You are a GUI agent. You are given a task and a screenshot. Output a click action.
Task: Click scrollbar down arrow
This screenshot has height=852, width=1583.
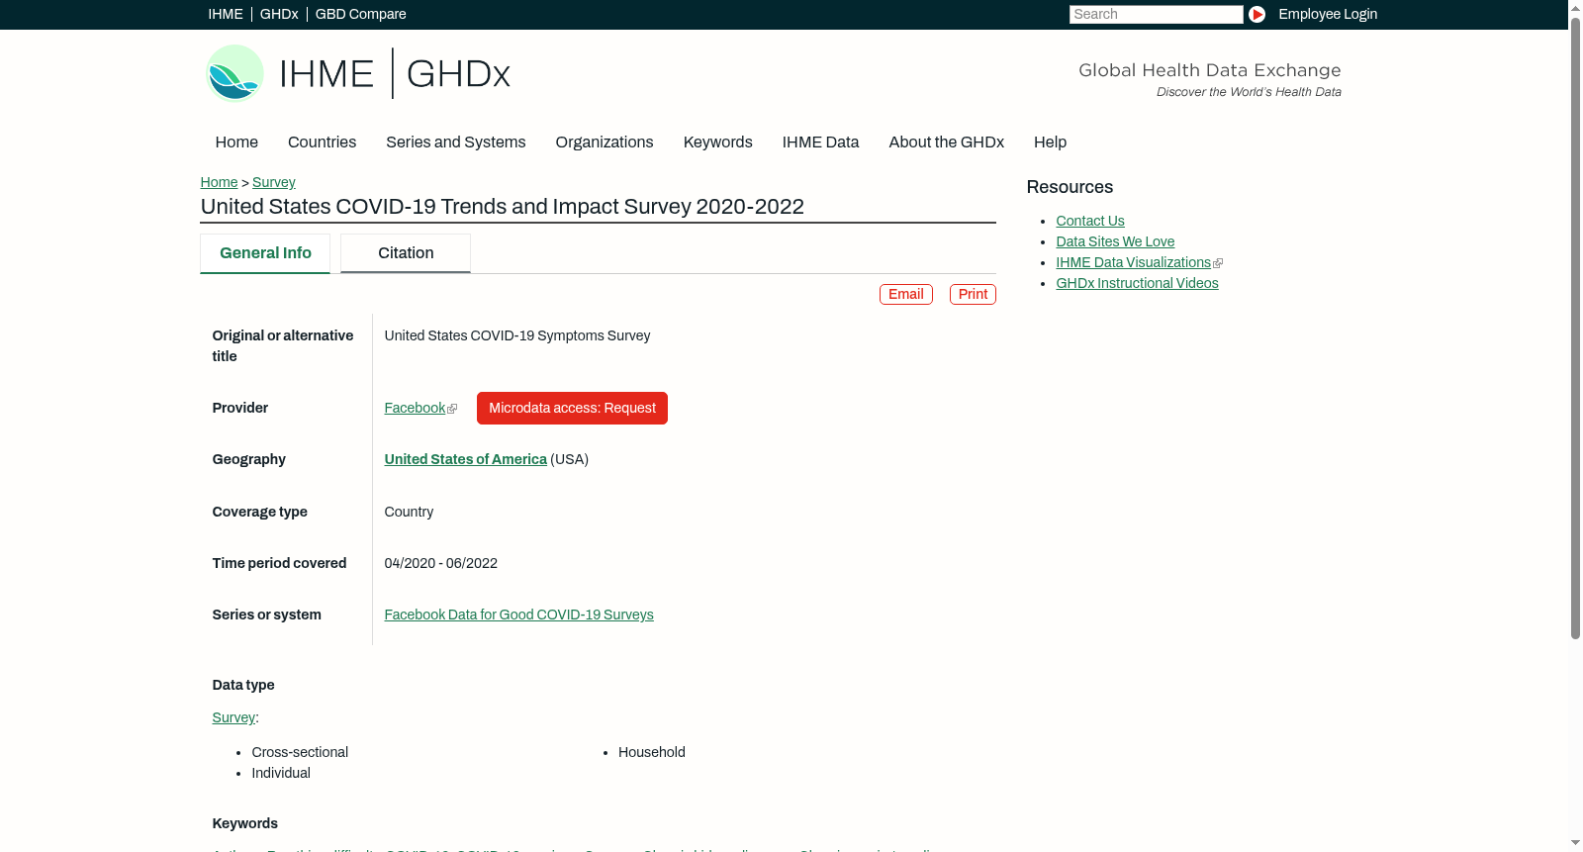click(1575, 844)
